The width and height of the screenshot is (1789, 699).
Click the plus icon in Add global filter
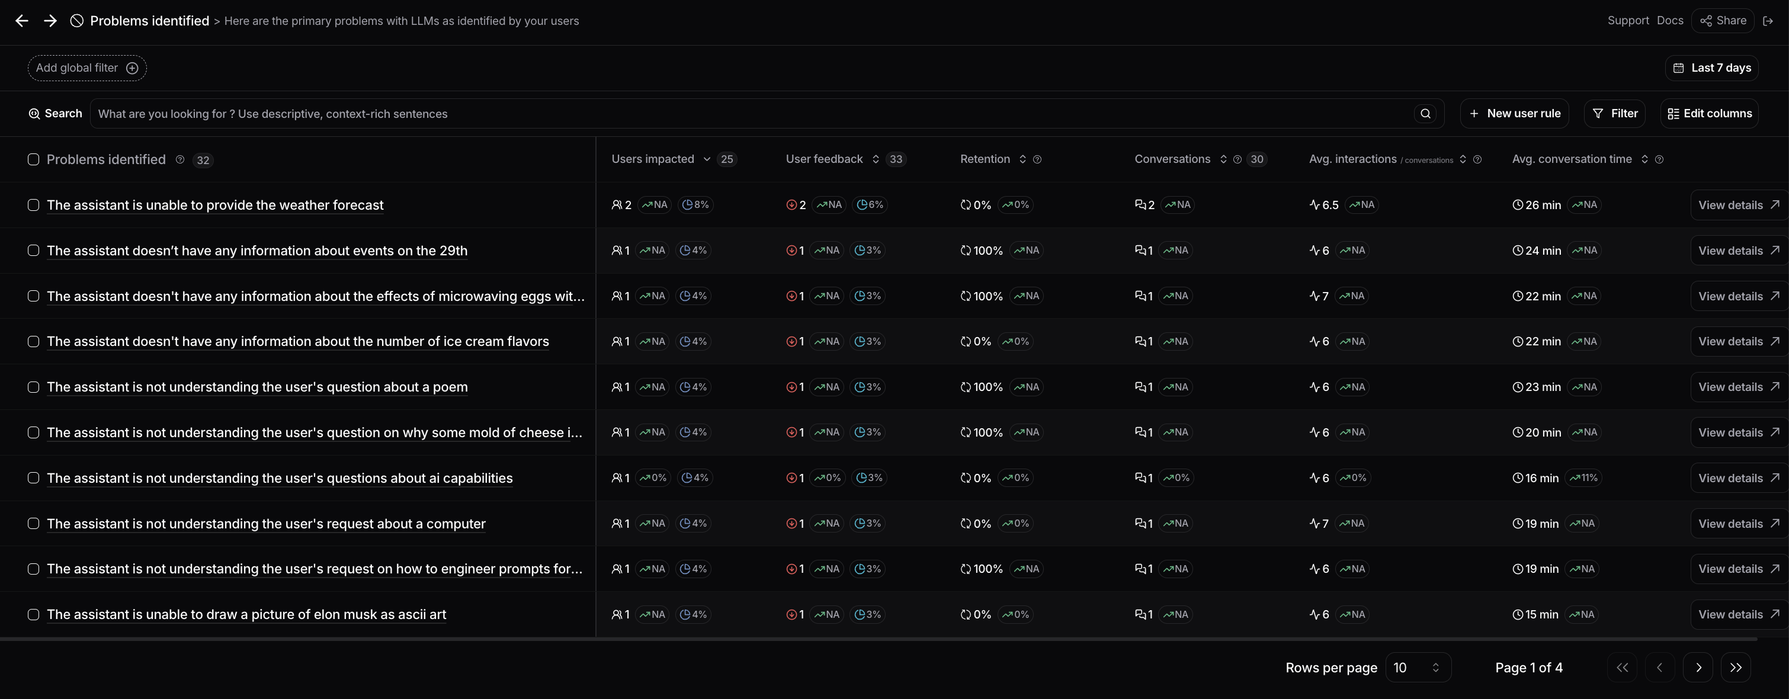(132, 68)
